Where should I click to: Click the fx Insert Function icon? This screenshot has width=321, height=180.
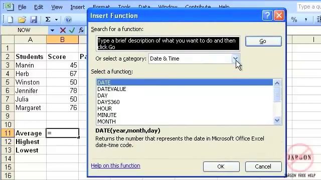(x=81, y=30)
